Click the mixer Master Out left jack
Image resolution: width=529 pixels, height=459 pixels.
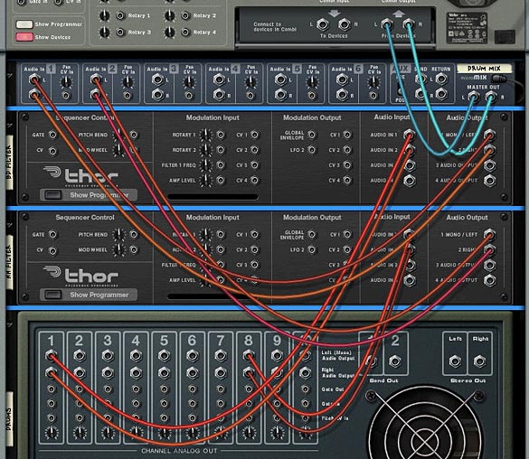point(473,98)
